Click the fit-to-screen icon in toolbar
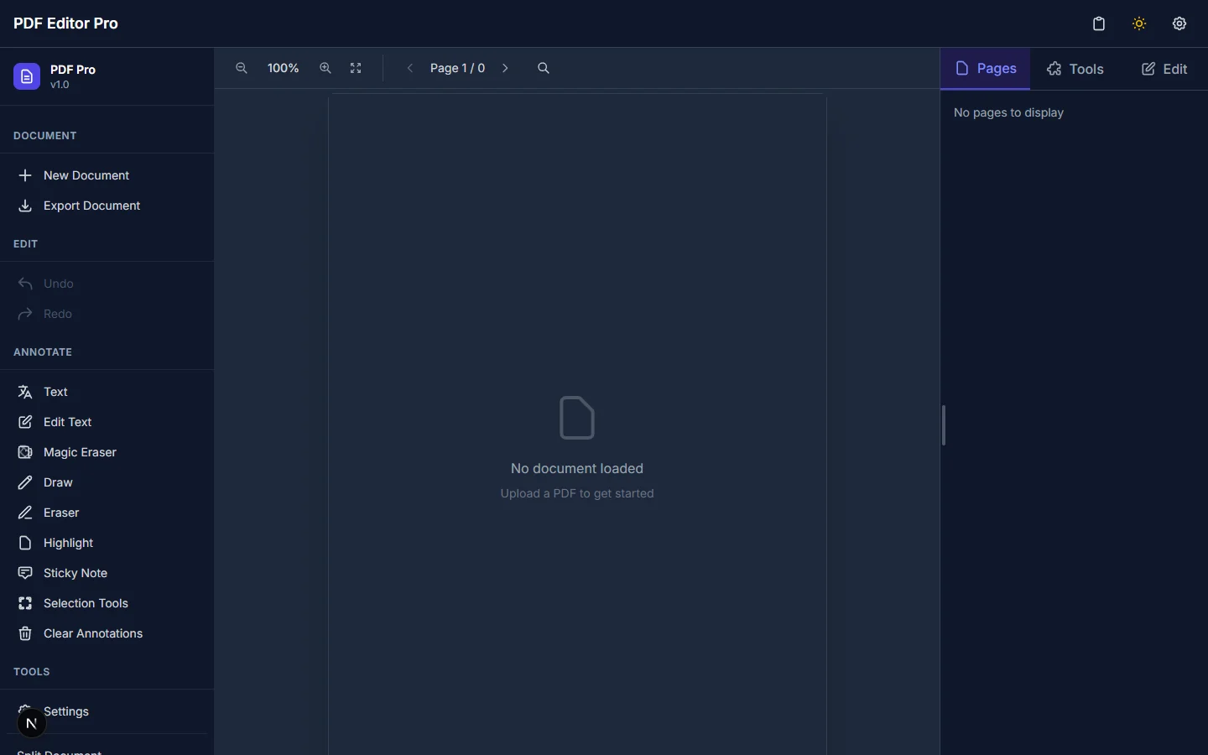 pyautogui.click(x=356, y=69)
